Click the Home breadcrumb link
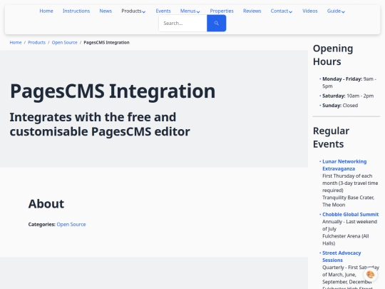The image size is (385, 289). pyautogui.click(x=16, y=43)
